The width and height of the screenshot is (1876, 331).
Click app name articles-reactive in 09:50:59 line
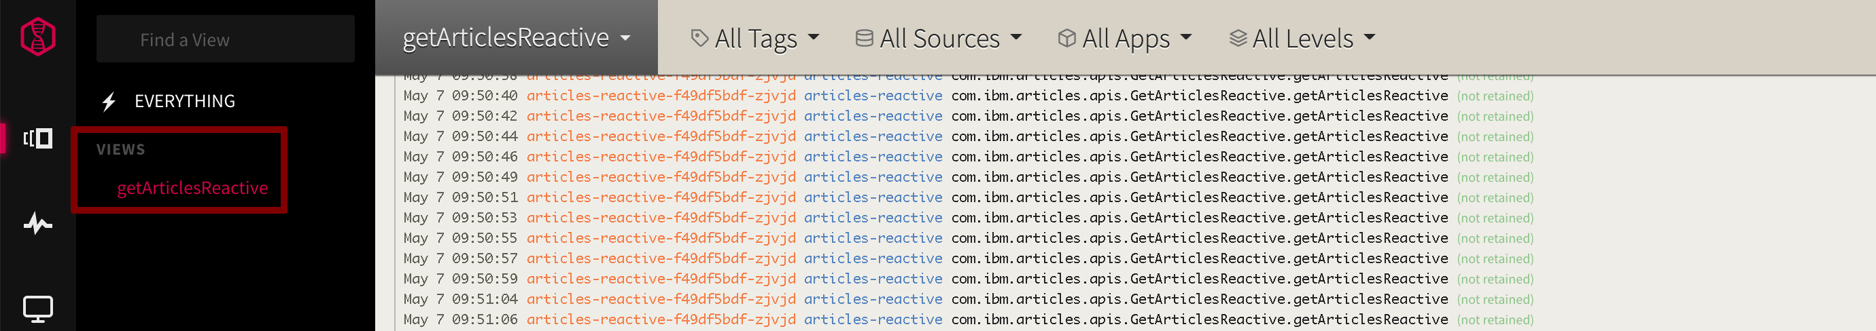873,279
